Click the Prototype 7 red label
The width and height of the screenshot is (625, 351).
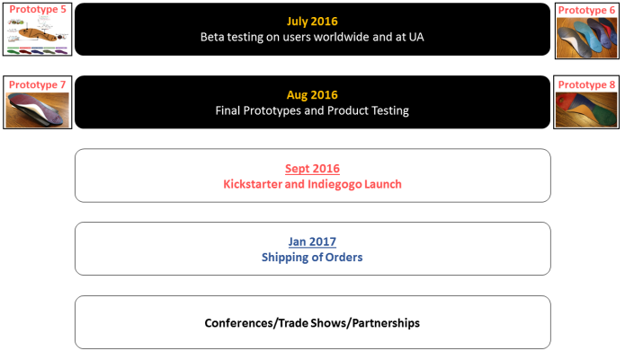37,84
